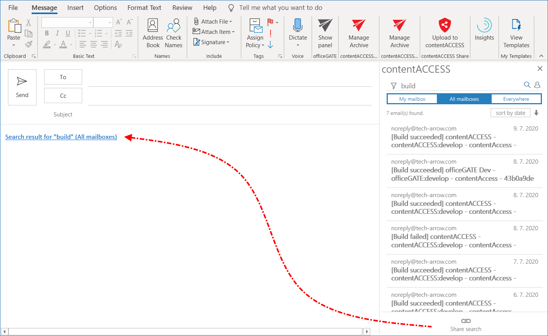Click the Send button

(22, 87)
